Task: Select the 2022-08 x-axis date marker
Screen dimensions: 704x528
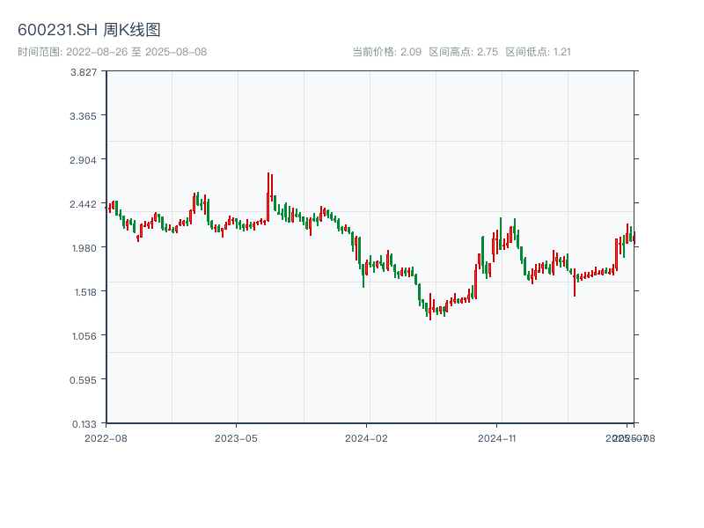Action: 106,437
